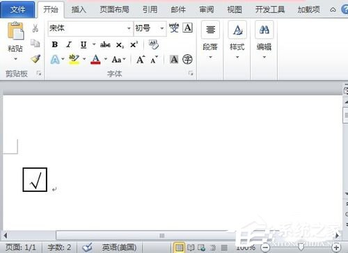Click the horizontal scrollbar thumb

click(x=161, y=236)
